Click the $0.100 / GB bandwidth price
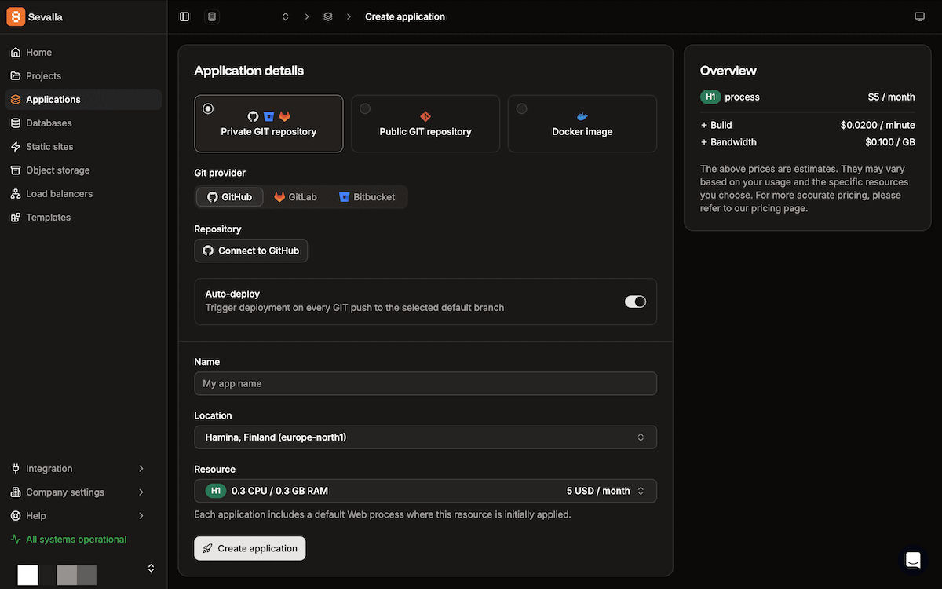 pyautogui.click(x=890, y=142)
